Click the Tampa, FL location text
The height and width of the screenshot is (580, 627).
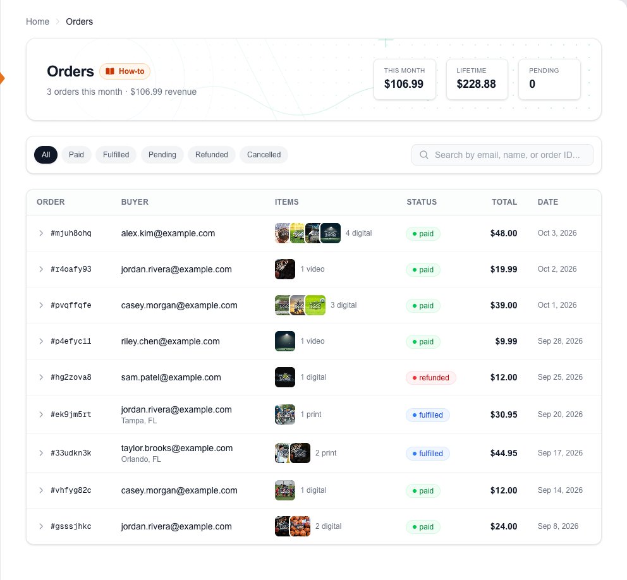pyautogui.click(x=139, y=421)
